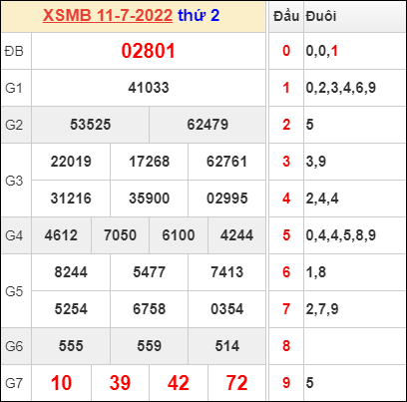Select G5 number 5477
This screenshot has width=407, height=402.
coord(150,272)
